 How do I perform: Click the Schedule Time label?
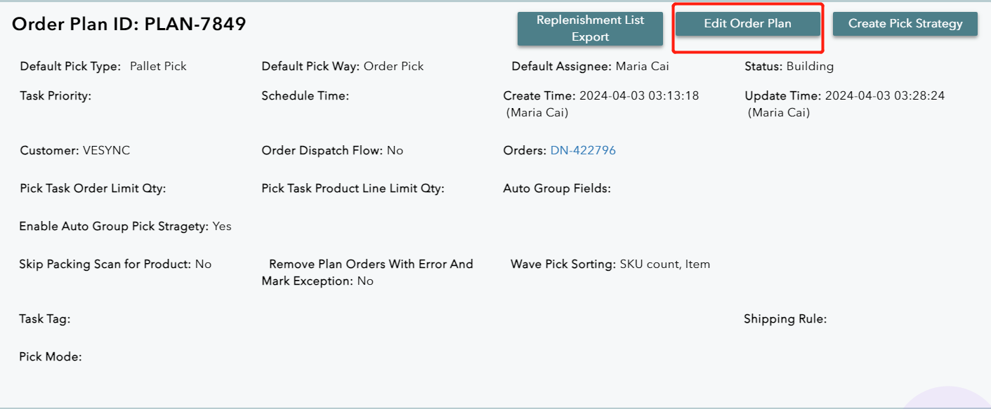[x=305, y=96]
